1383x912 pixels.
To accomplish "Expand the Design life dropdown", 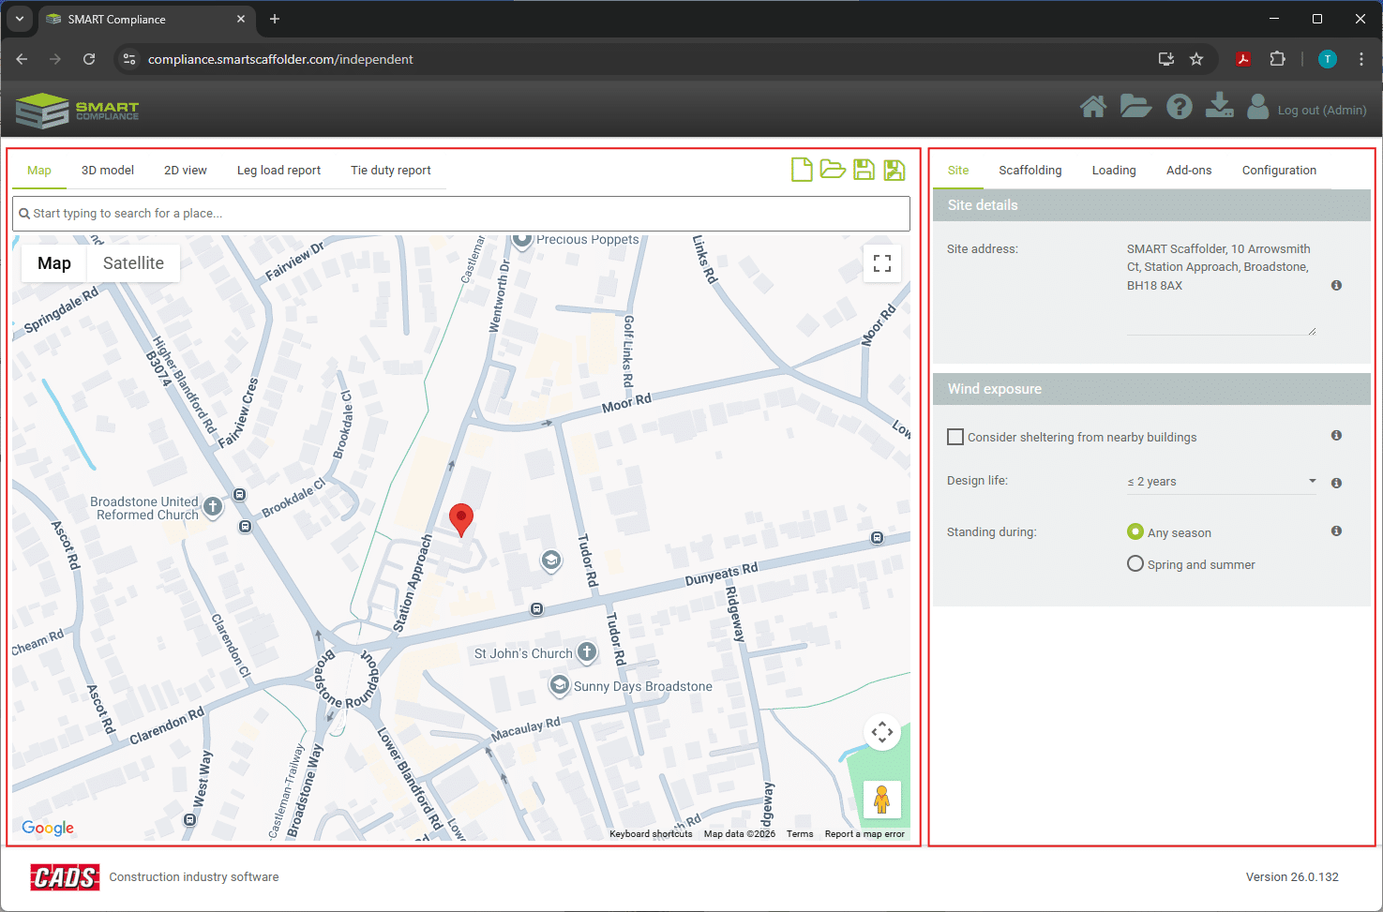I will click(x=1221, y=482).
